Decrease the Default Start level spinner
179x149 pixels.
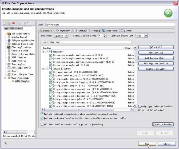[105, 37]
